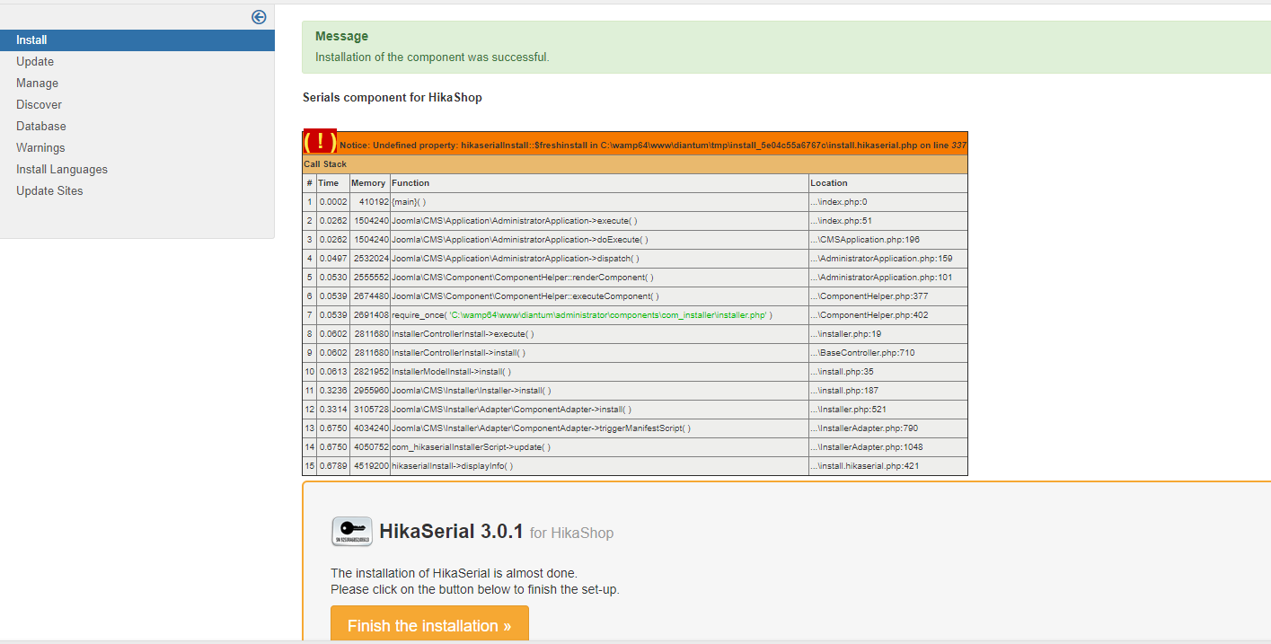Click 'Installation of the component was successful.' text
Viewport: 1271px width, 644px height.
click(x=432, y=57)
